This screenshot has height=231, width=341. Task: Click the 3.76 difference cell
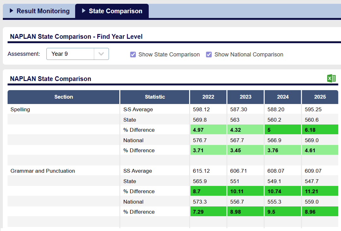pyautogui.click(x=283, y=150)
